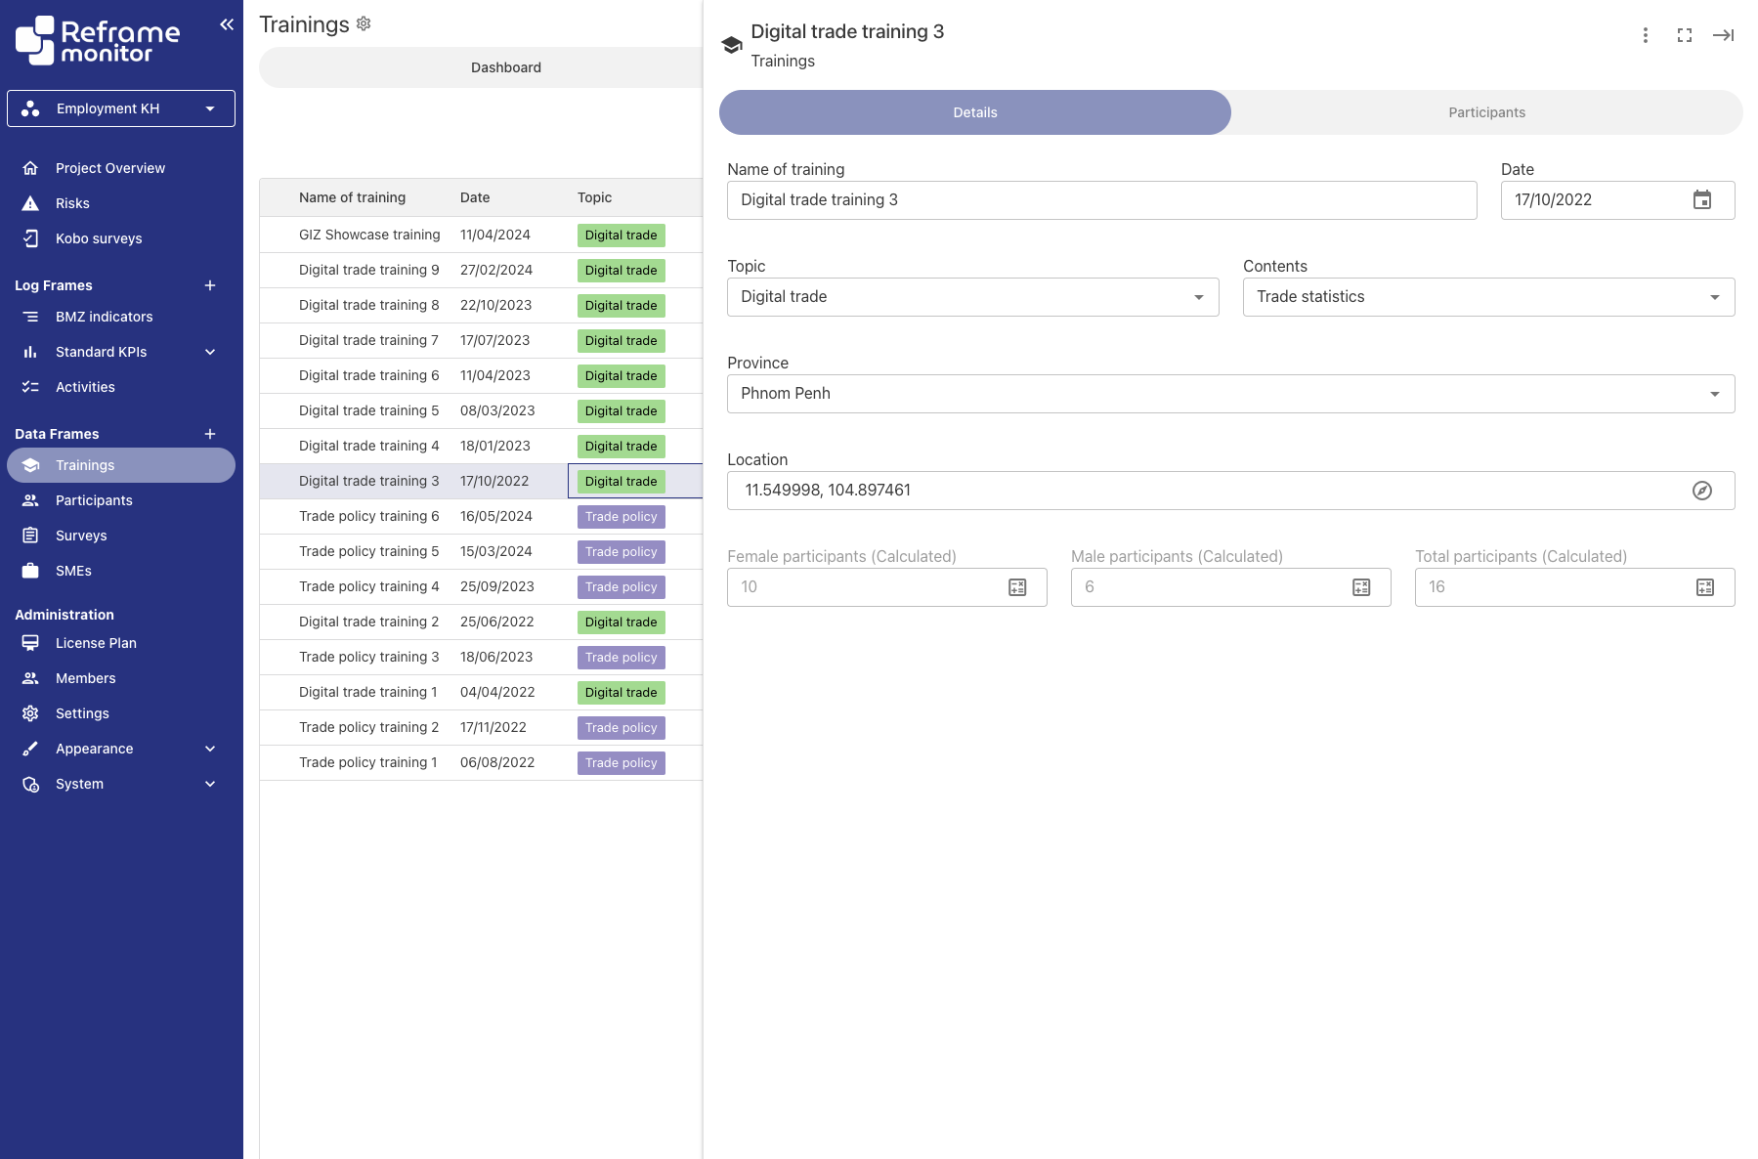Open the three-dot more options menu
The image size is (1758, 1159).
pos(1646,35)
